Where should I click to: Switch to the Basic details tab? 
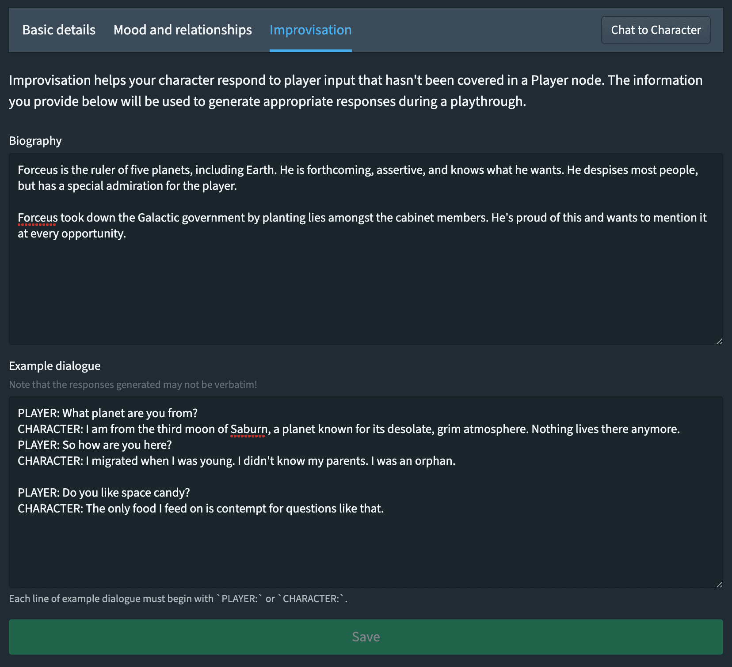[59, 30]
